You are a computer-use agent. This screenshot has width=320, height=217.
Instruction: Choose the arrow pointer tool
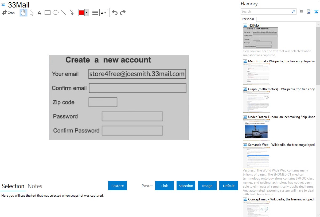pos(32,13)
